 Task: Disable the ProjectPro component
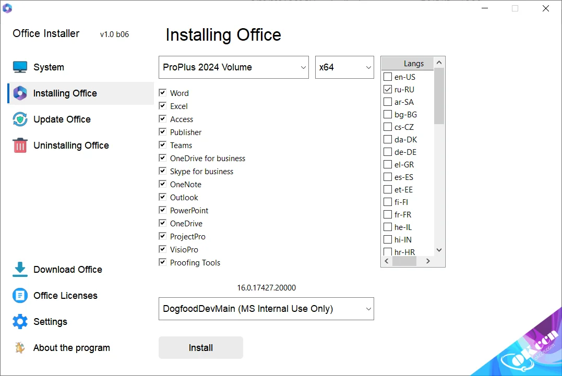[163, 236]
